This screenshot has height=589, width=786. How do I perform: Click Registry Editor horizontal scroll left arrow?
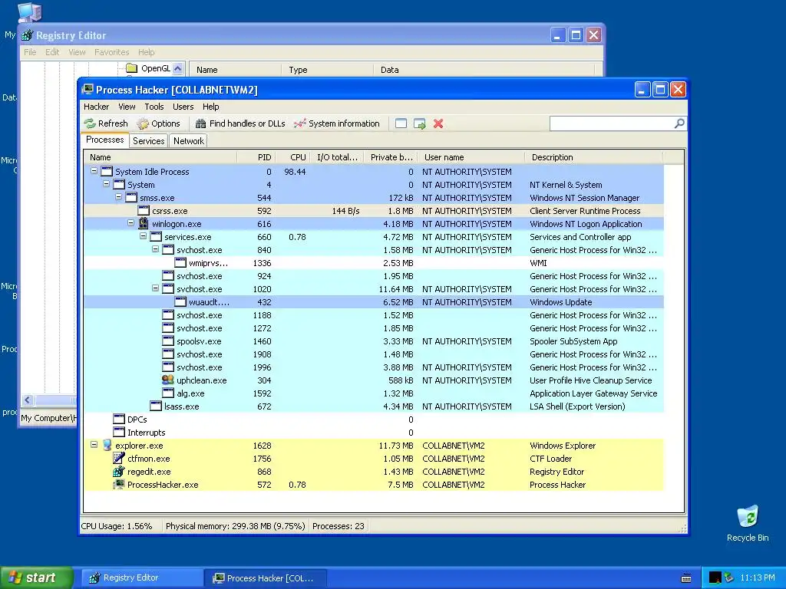coord(28,400)
